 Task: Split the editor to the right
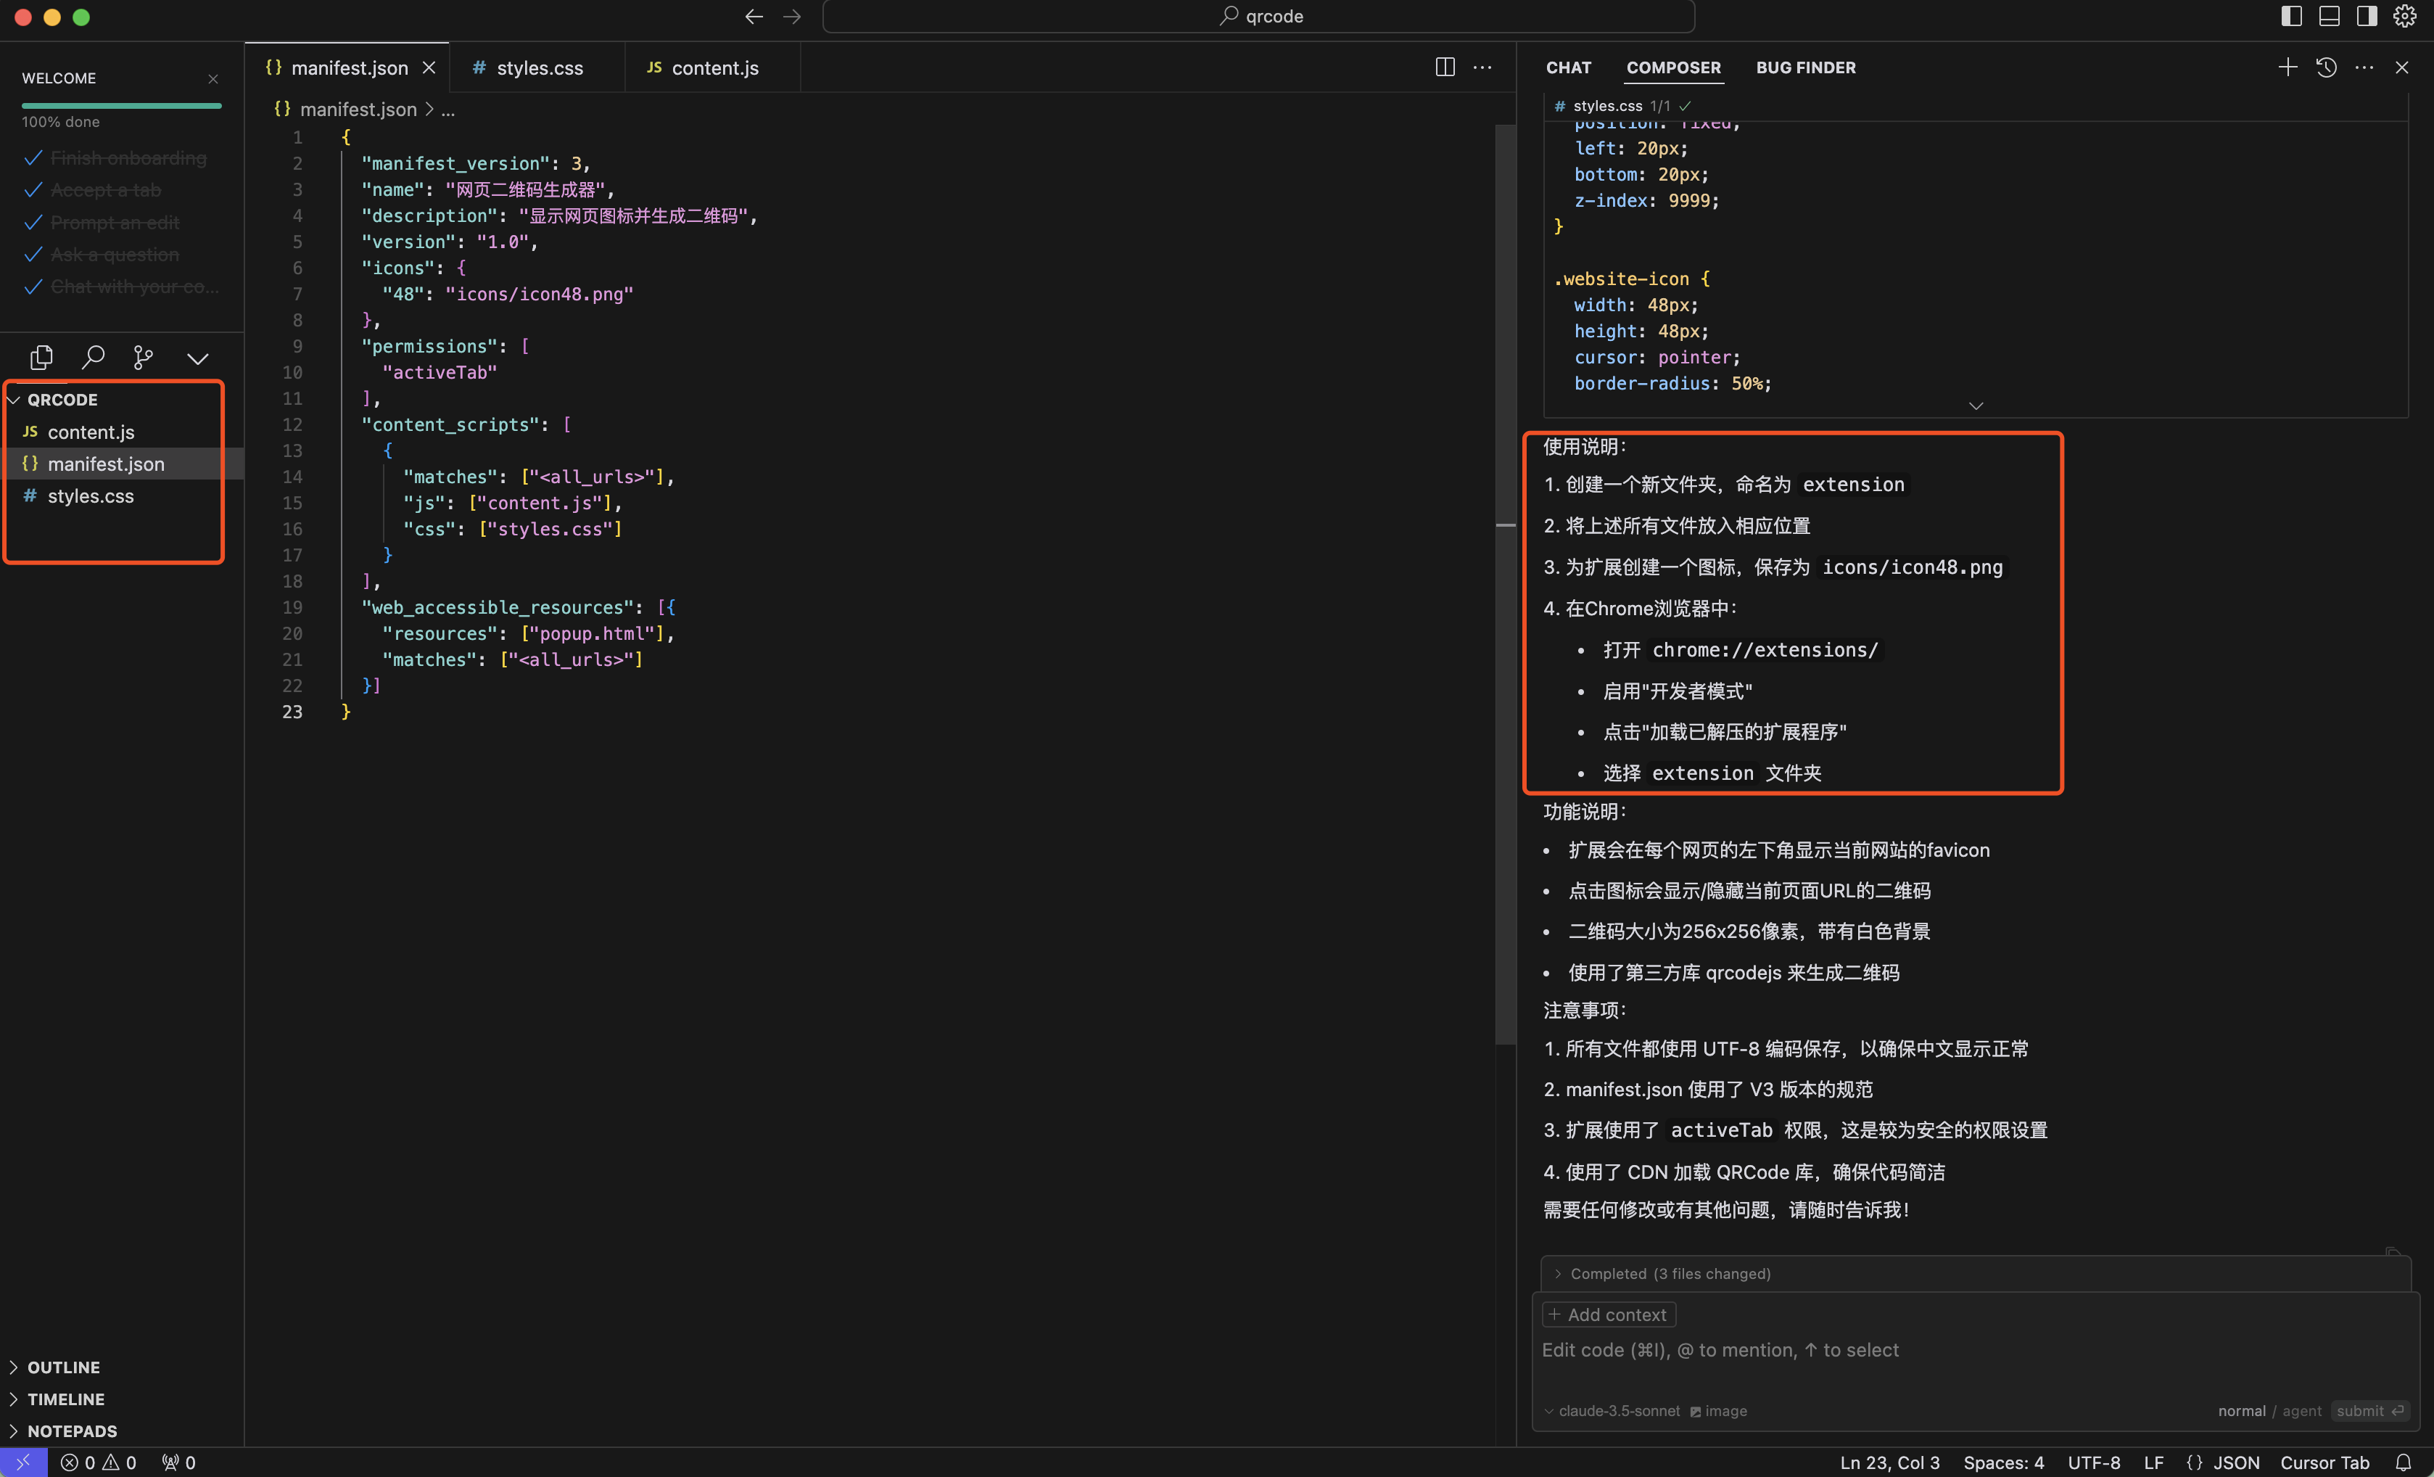(x=1444, y=67)
